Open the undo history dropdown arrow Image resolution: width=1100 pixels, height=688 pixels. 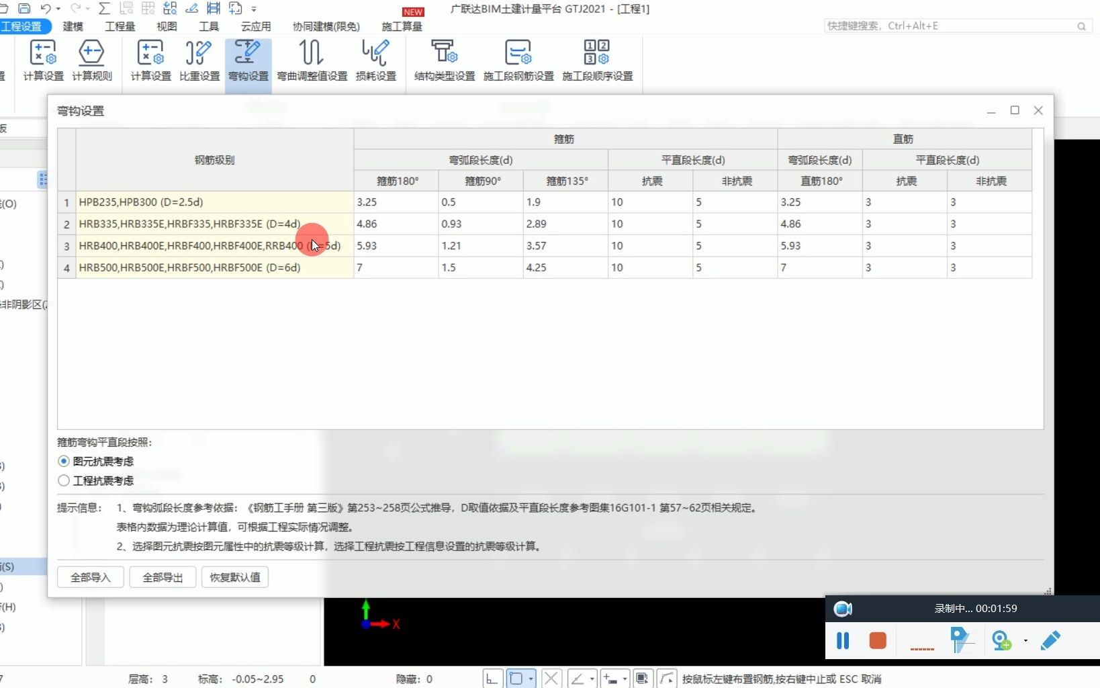point(58,9)
